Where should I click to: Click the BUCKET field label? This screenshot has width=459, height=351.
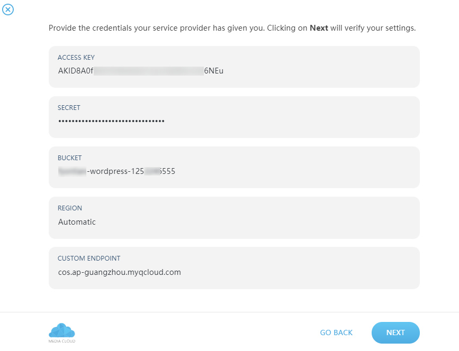point(70,158)
